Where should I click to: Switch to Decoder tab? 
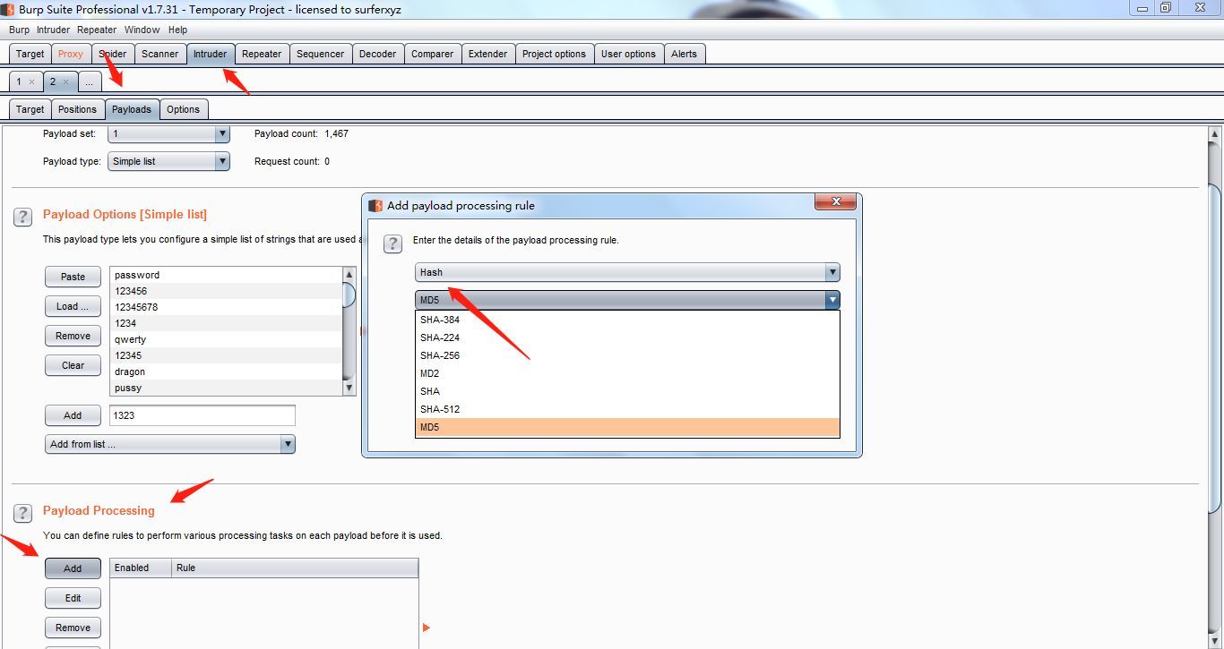coord(377,54)
